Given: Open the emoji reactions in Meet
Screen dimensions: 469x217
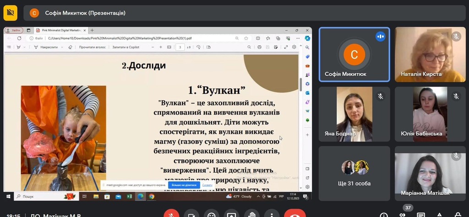Looking at the screenshot, I should tap(211, 215).
